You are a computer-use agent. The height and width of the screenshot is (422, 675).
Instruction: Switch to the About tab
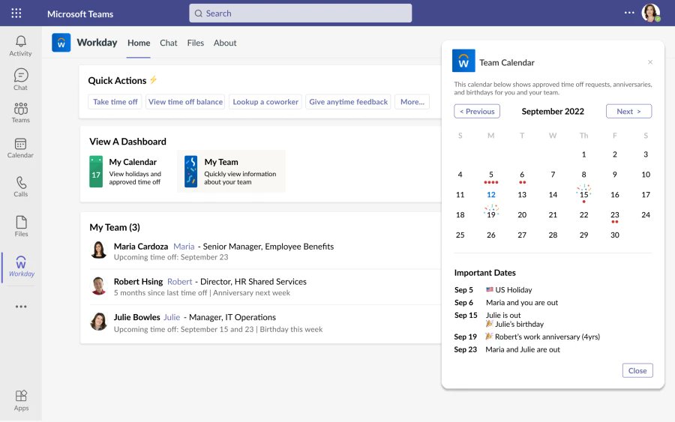(225, 43)
